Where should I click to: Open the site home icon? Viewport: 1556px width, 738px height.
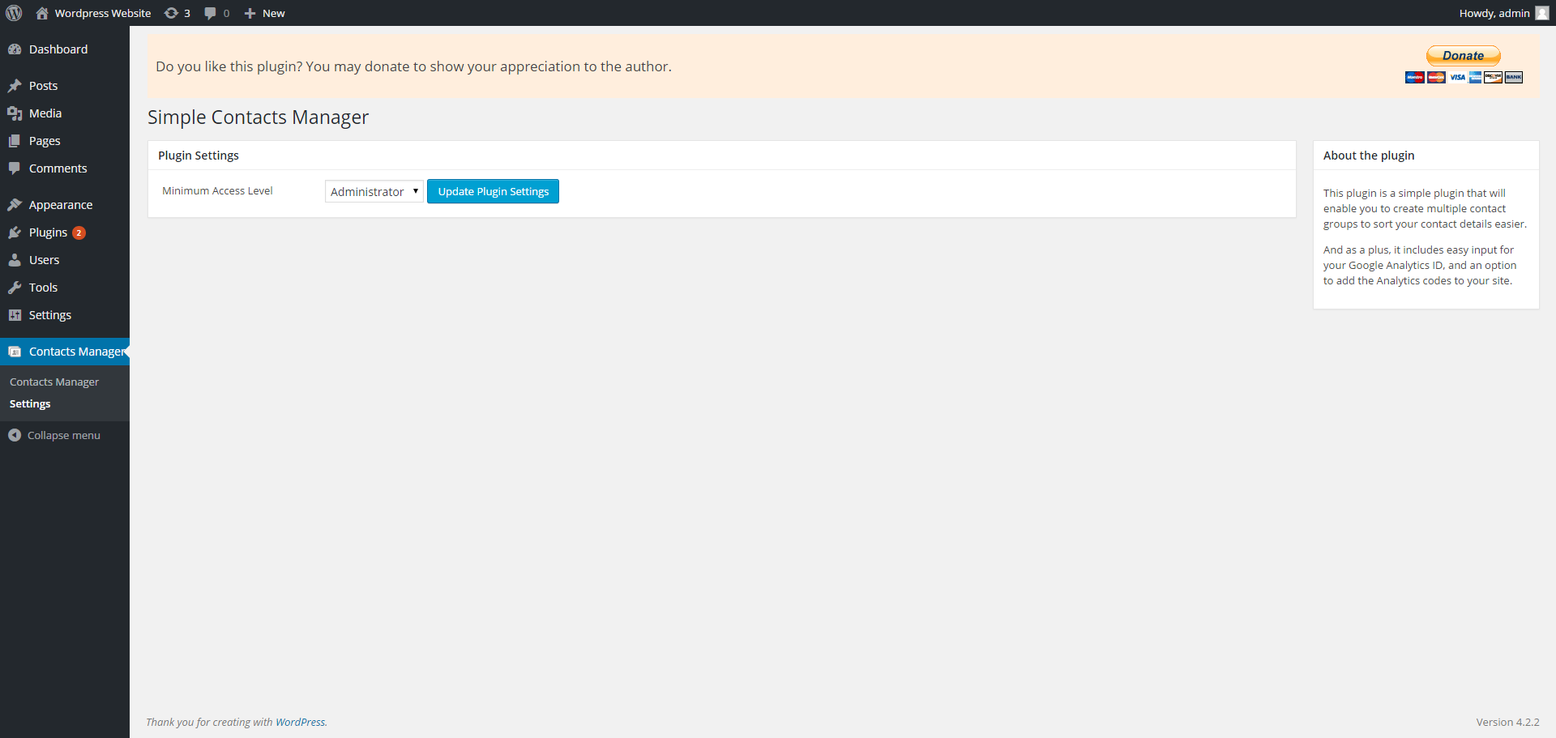pyautogui.click(x=42, y=13)
